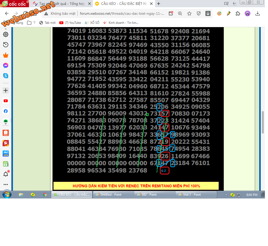
Task: Expand the collapsed sidebar arrow below Spotify
Action: pyautogui.click(x=6, y=124)
